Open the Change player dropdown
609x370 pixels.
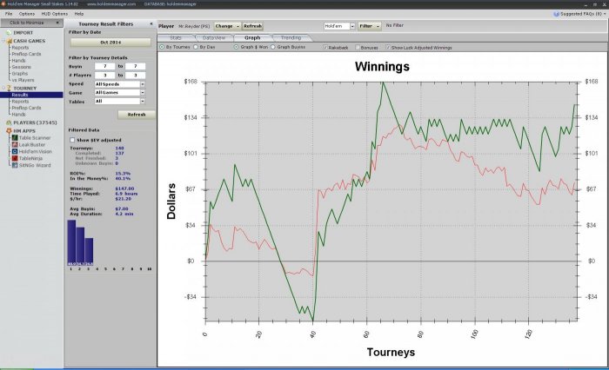click(227, 26)
